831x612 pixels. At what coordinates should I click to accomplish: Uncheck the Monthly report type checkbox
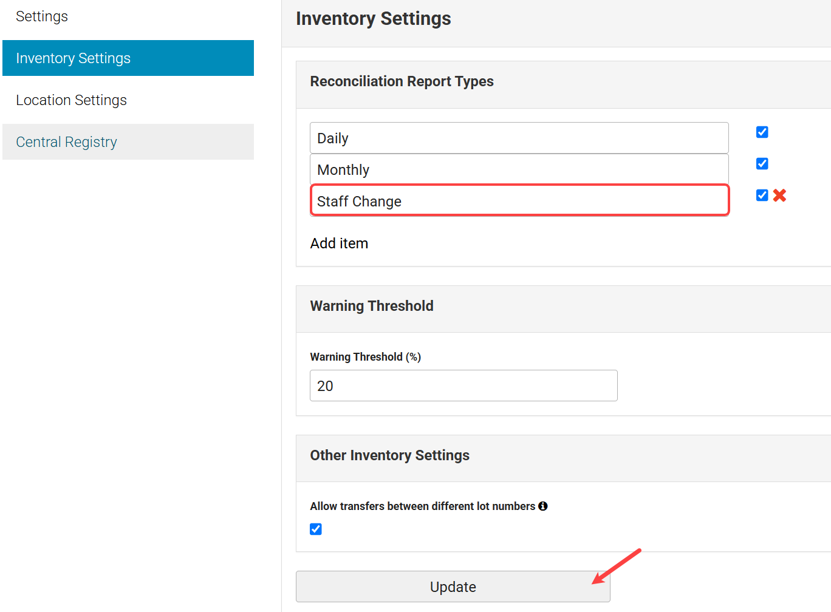(x=762, y=164)
